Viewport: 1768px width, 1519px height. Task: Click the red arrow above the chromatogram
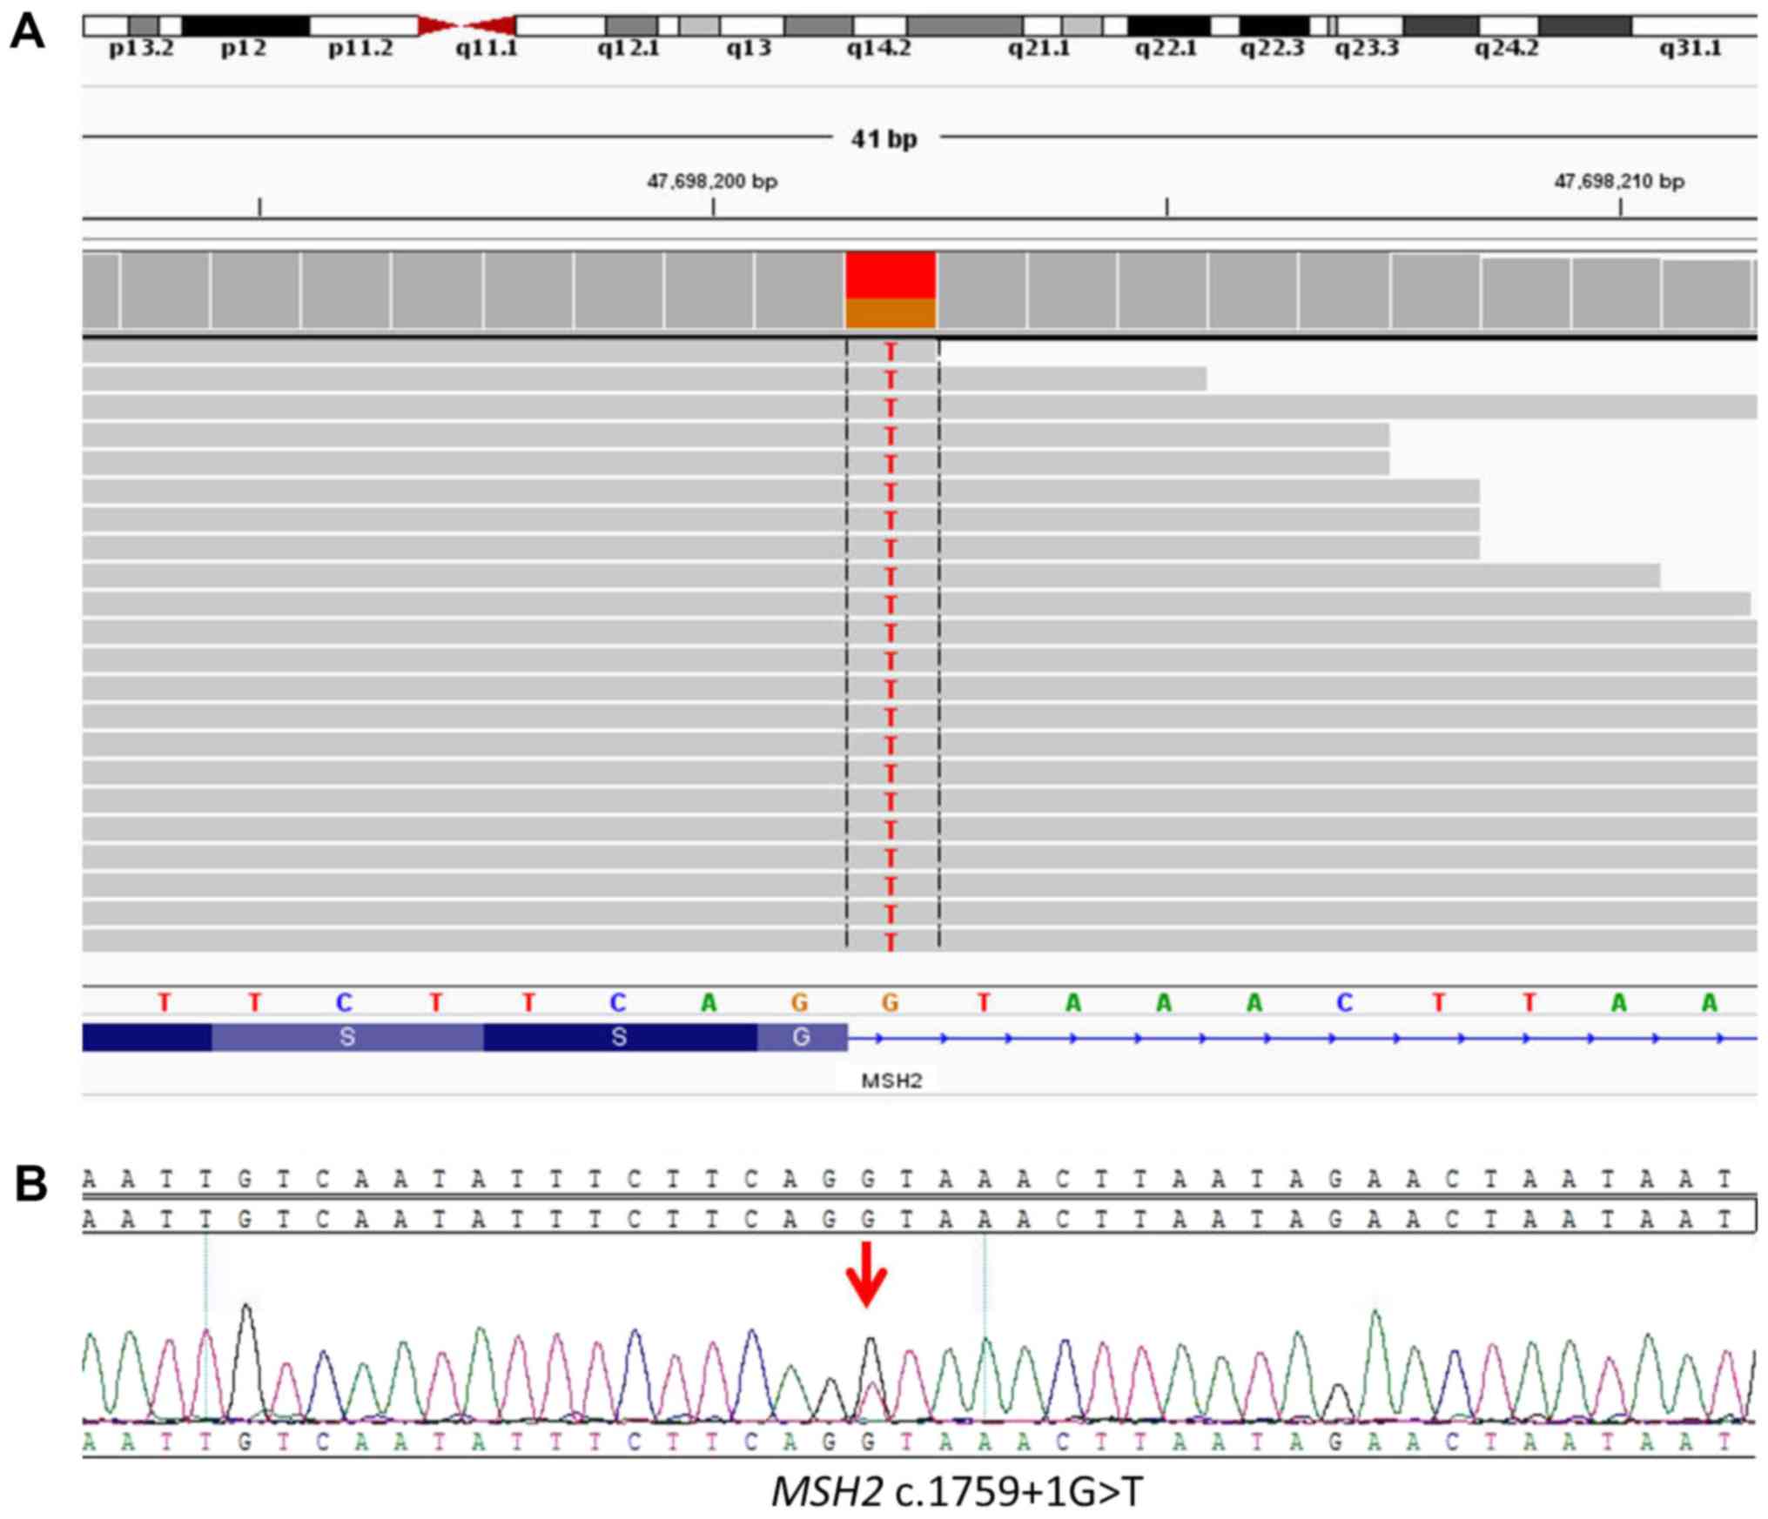pos(866,1274)
